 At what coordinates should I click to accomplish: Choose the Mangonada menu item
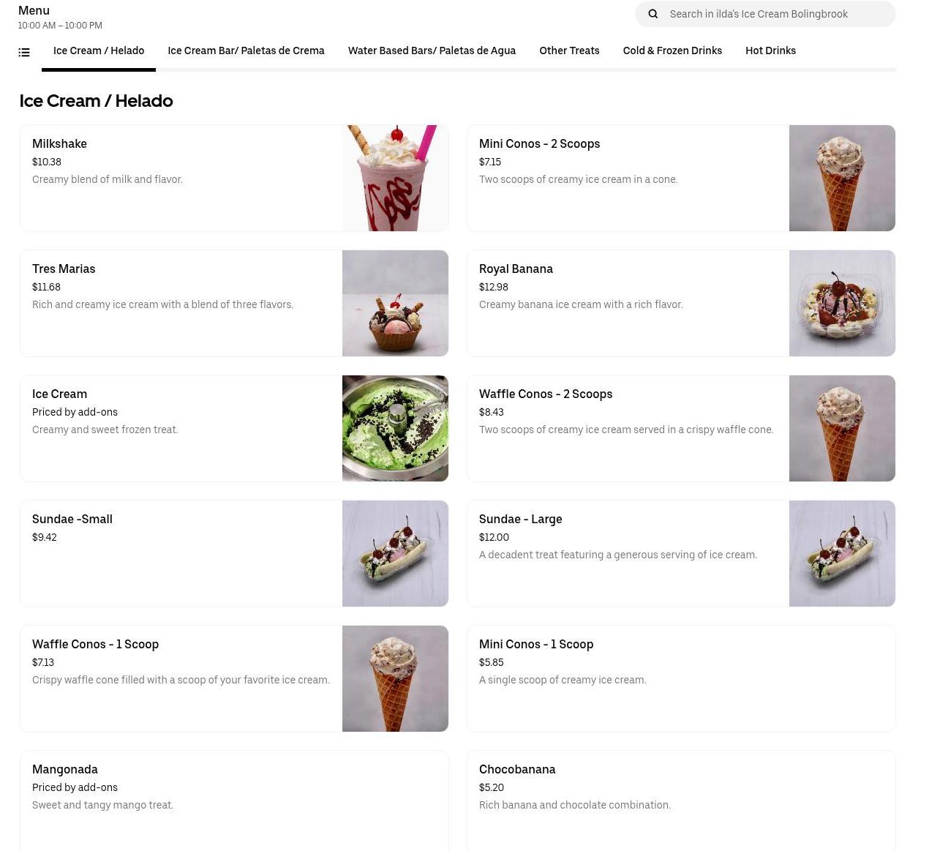click(x=234, y=801)
